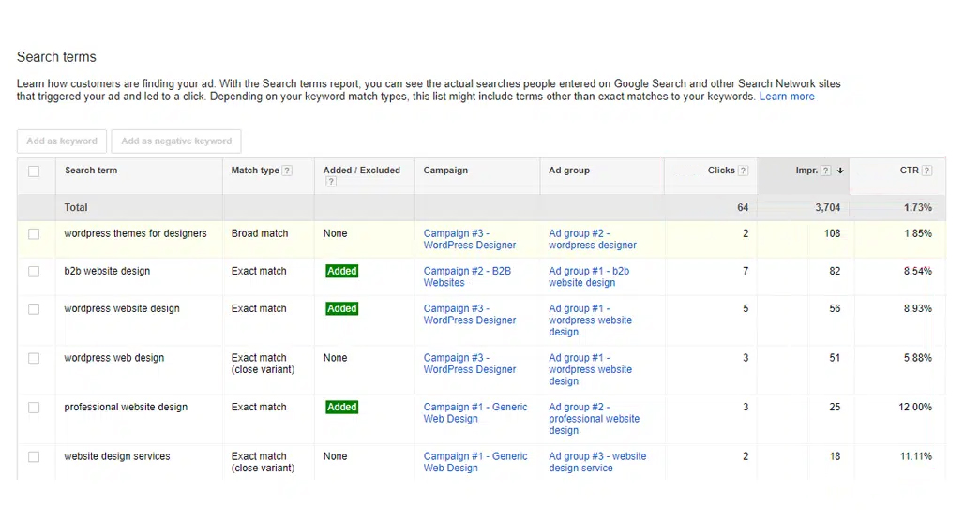The image size is (964, 521).
Task: Select the 'wordpress web design' search term
Action: [x=113, y=358]
